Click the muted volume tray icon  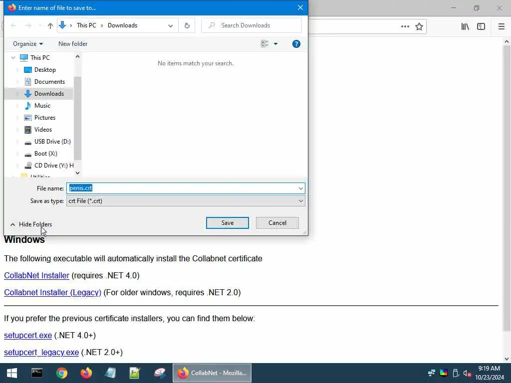(x=467, y=373)
